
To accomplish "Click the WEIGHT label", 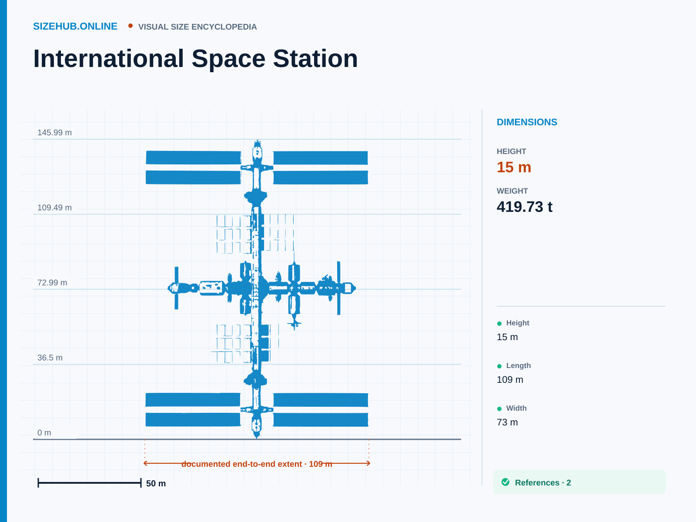I will (512, 191).
